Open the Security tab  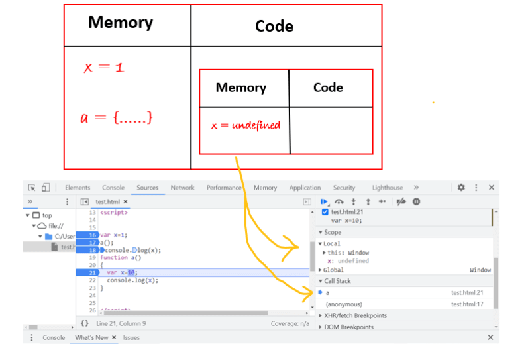tap(344, 188)
